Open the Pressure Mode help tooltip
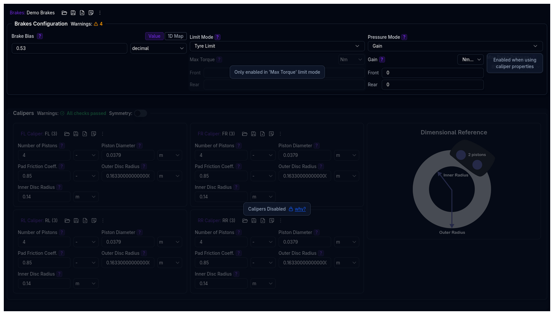This screenshot has height=315, width=554. click(404, 37)
